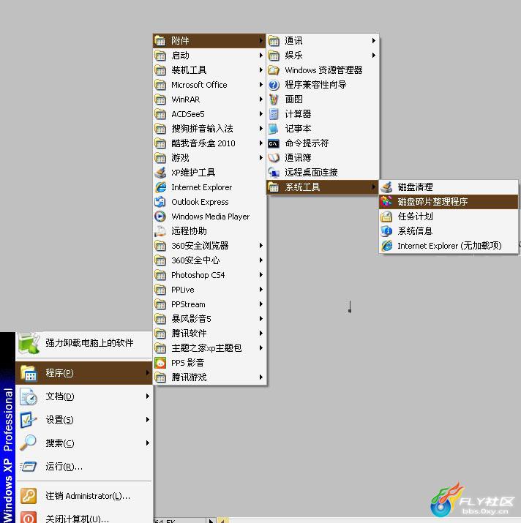Launch Windows Media Player icon
This screenshot has height=523, width=521.
click(160, 217)
